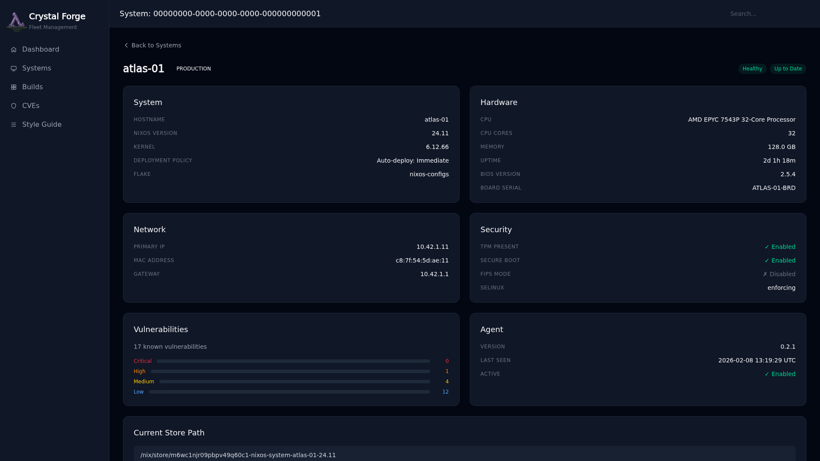Click the Builds grid icon
The height and width of the screenshot is (461, 820).
pyautogui.click(x=14, y=87)
